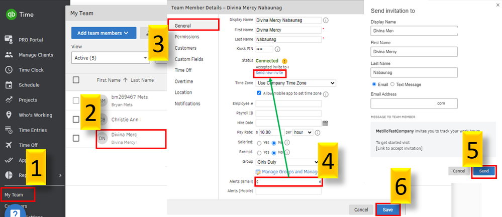Select Yes for Salaried
This screenshot has width=502, height=217.
[x=258, y=143]
